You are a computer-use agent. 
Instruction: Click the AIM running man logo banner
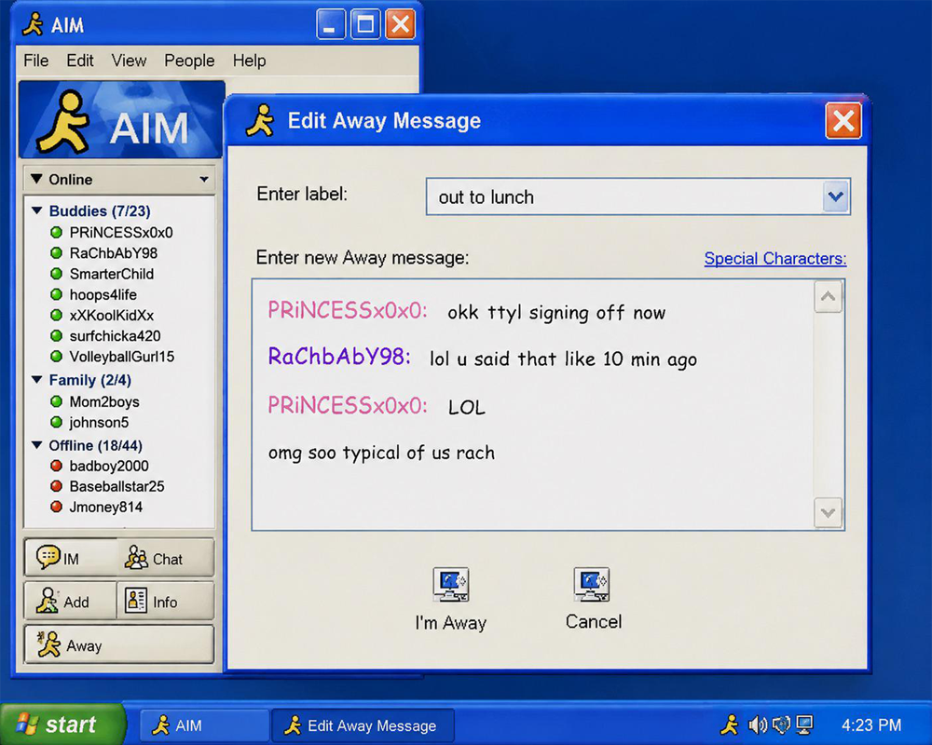tap(122, 121)
